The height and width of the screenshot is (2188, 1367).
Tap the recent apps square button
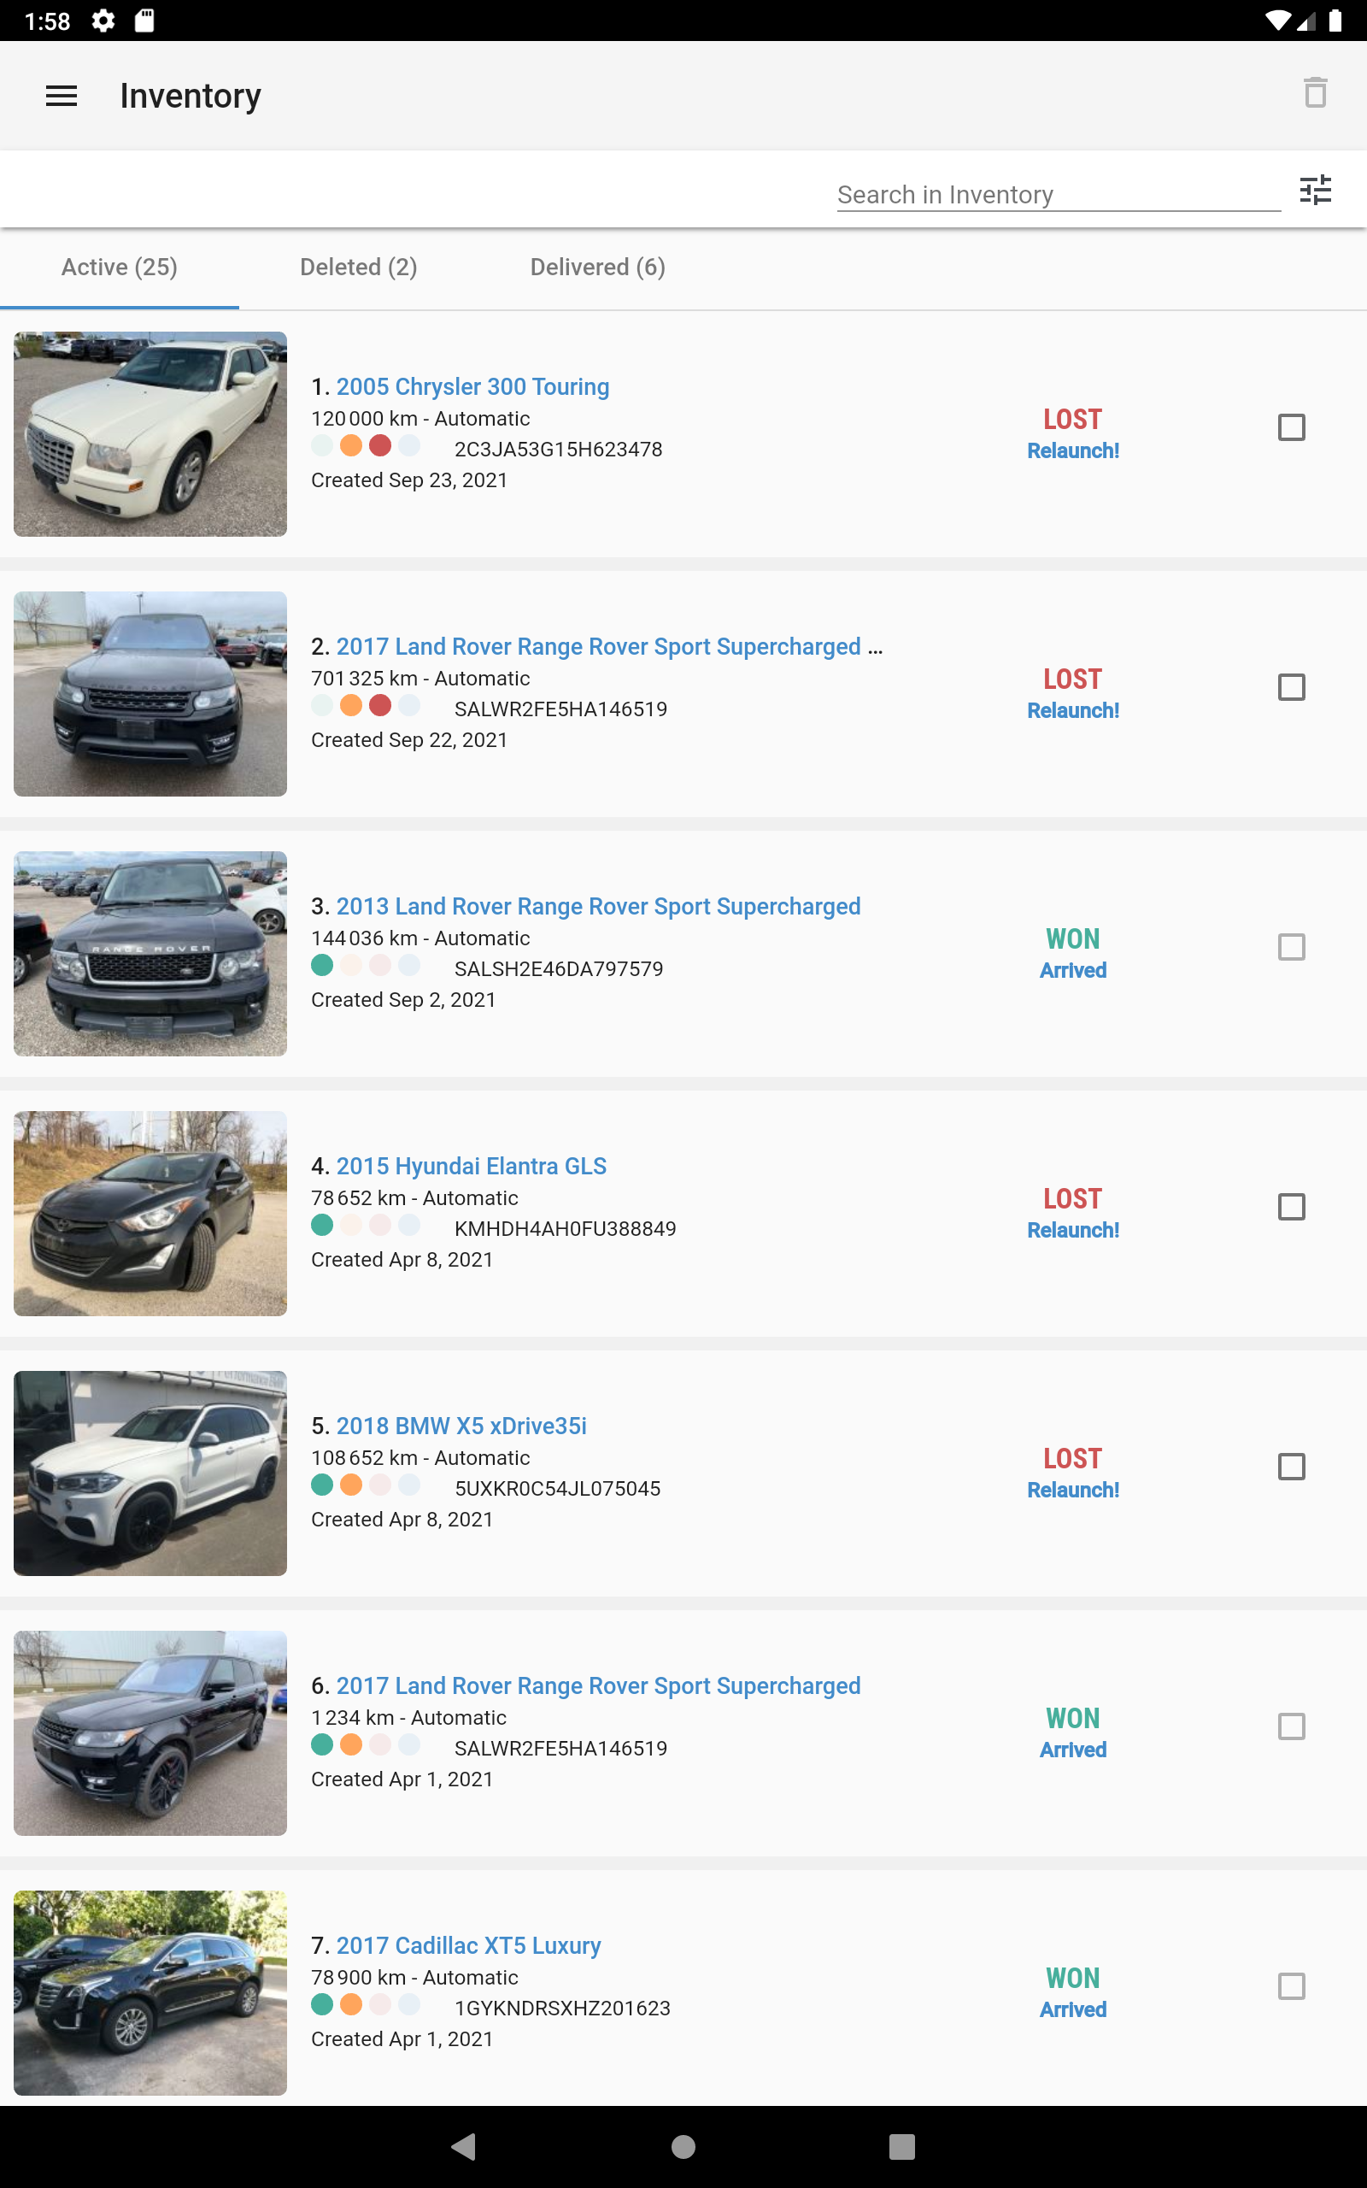[901, 2146]
